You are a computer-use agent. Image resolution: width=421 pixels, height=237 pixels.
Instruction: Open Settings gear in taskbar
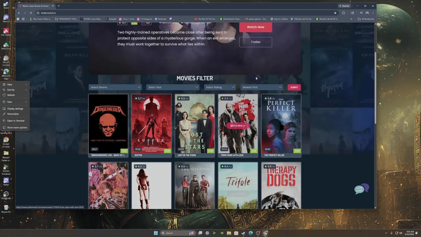tap(207, 233)
